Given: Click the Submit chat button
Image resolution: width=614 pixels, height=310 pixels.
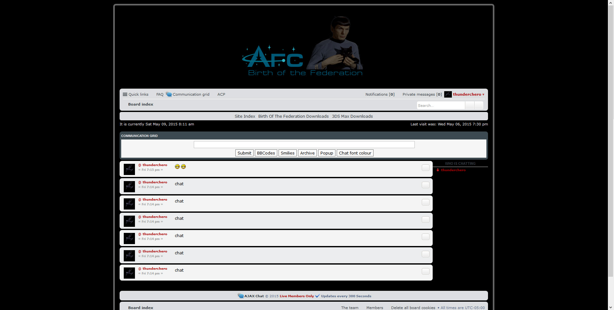Looking at the screenshot, I should pos(244,153).
